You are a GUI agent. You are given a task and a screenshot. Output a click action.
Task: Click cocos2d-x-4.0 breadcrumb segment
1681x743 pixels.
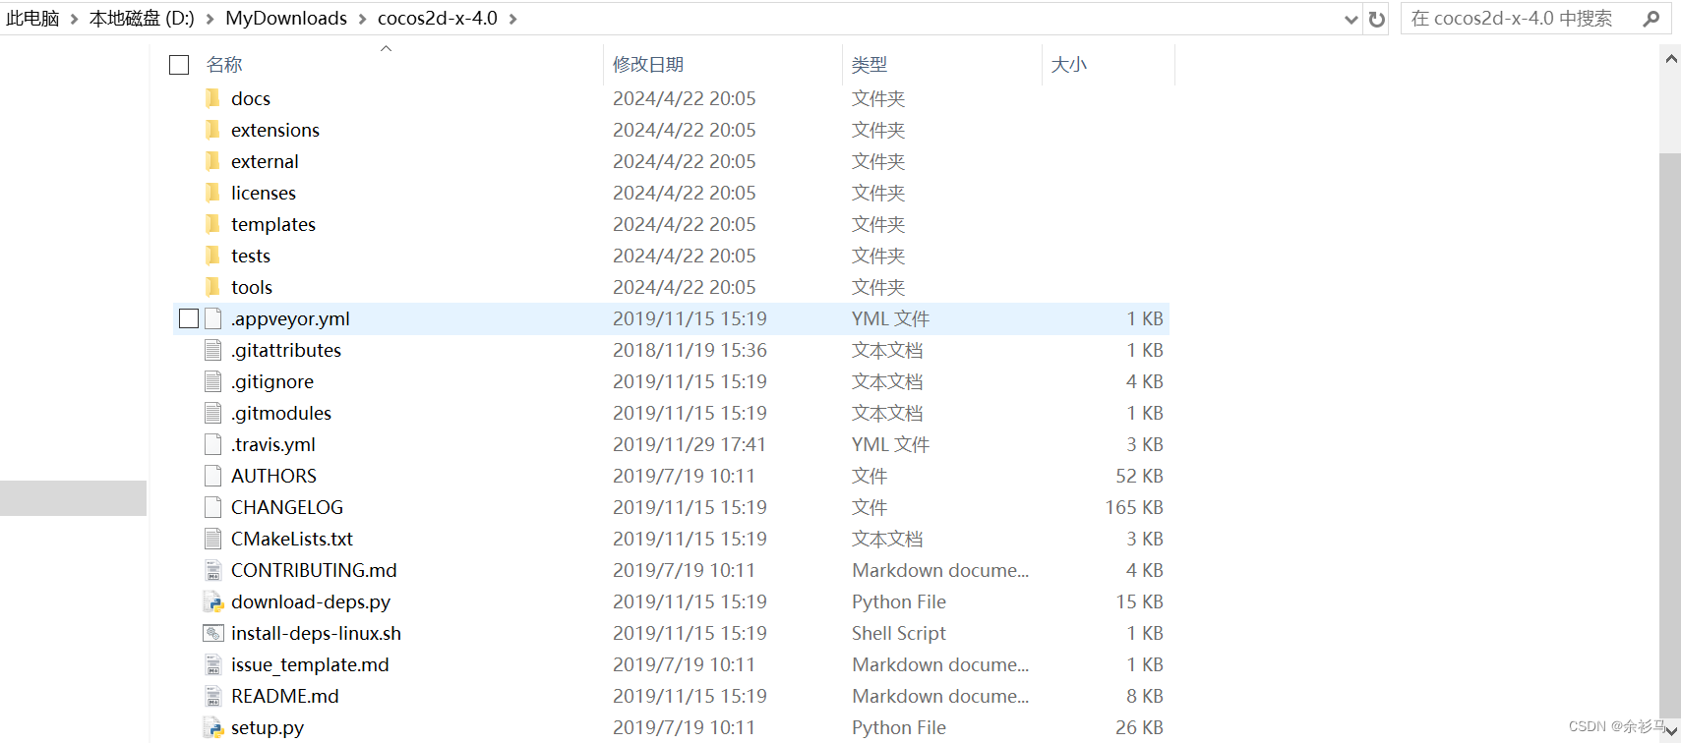pyautogui.click(x=438, y=19)
